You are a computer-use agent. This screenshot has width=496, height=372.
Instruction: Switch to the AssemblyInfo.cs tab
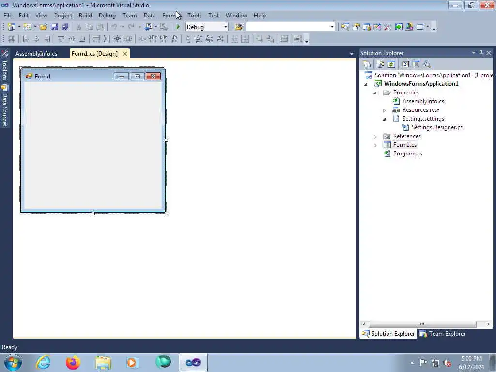tap(36, 53)
